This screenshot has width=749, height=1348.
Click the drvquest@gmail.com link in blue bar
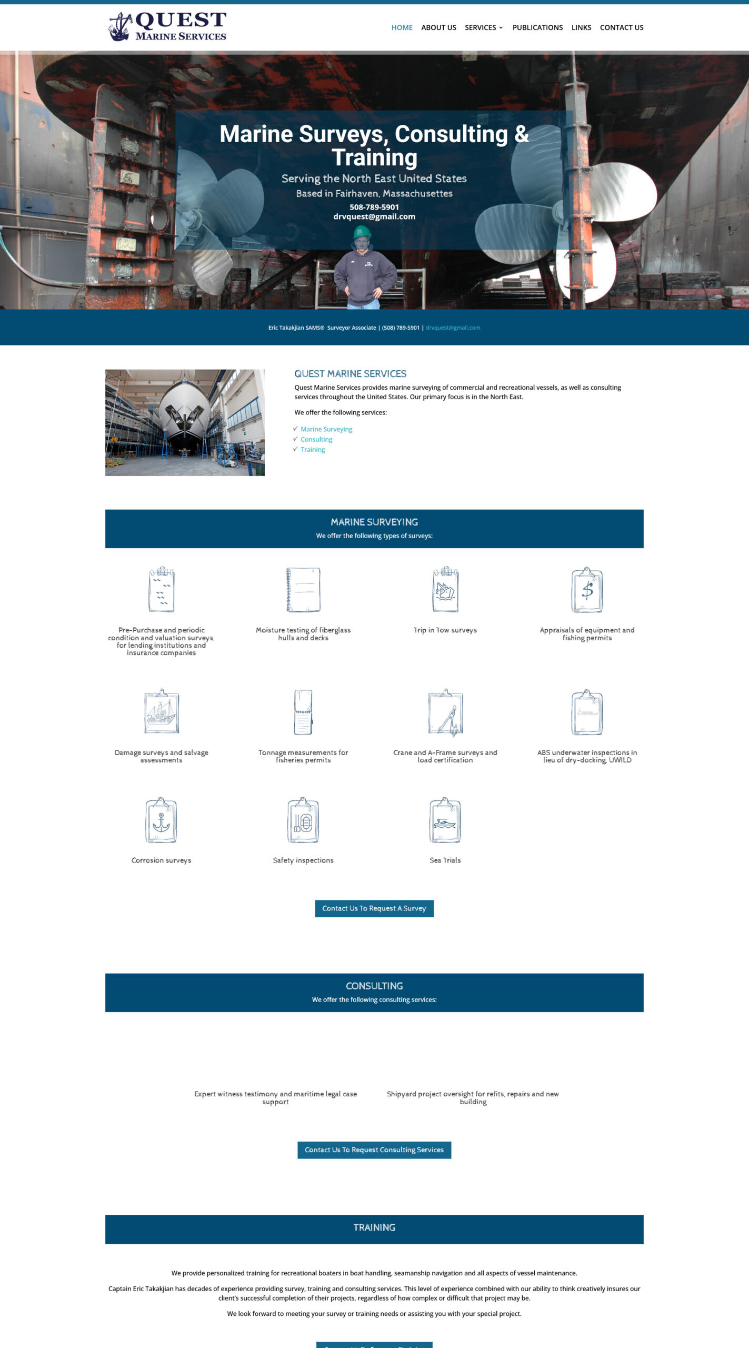[453, 328]
